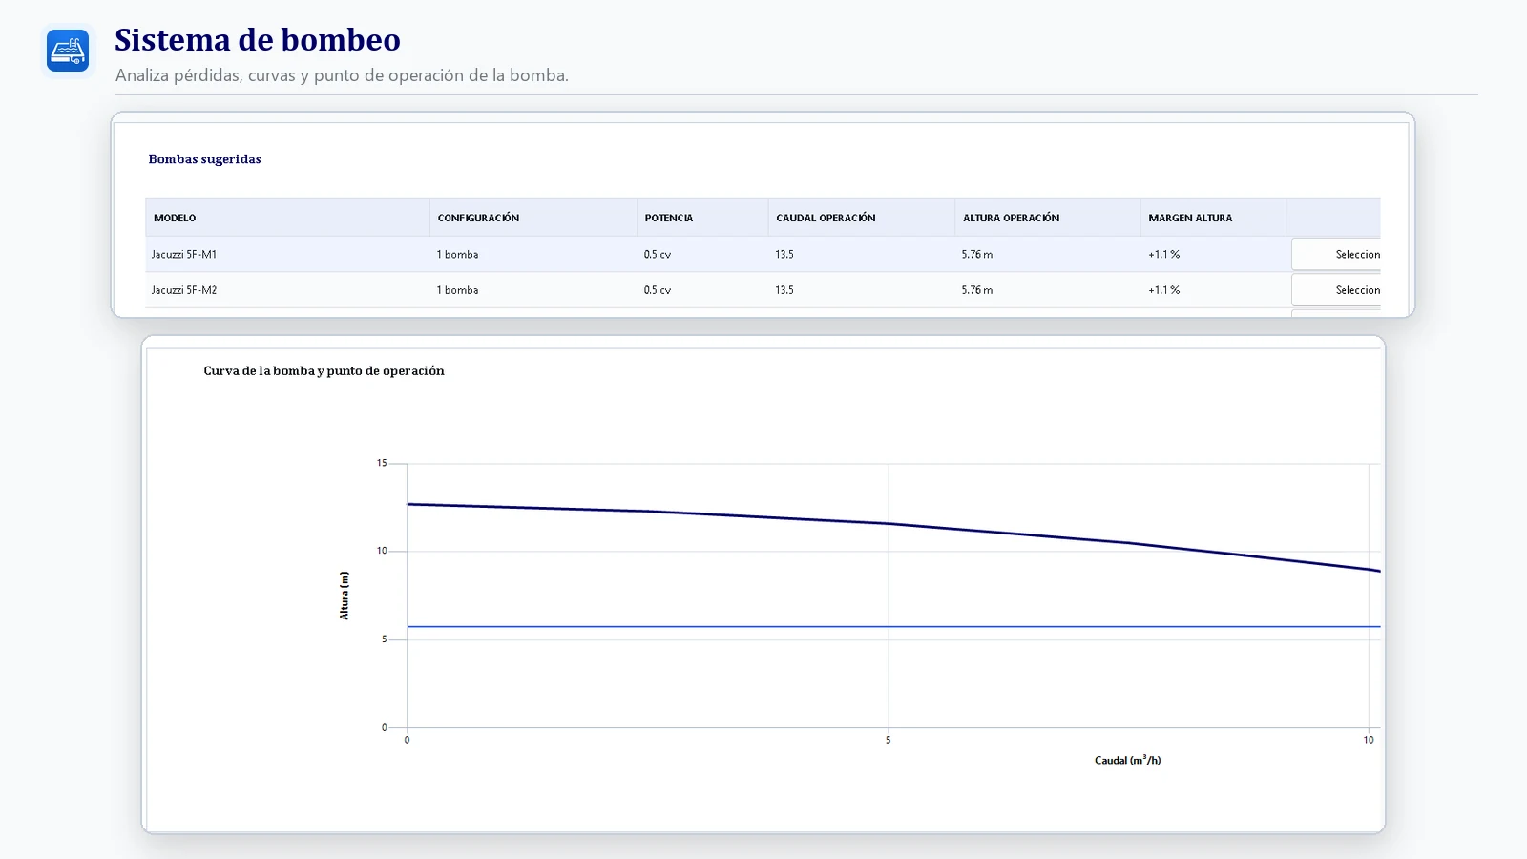The height and width of the screenshot is (859, 1527).
Task: Select the Jacuzzi 5F-M1 pump button
Action: pos(1336,254)
